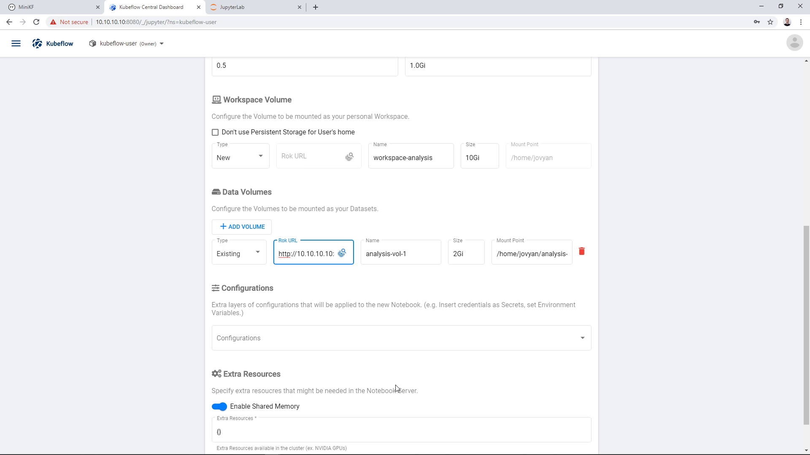Open the hamburger side menu

coord(16,43)
